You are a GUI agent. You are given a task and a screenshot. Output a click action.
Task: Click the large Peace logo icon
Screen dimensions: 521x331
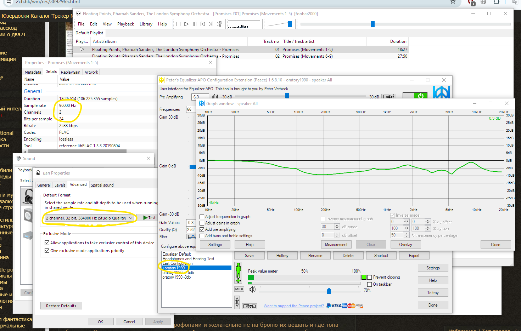point(442,92)
